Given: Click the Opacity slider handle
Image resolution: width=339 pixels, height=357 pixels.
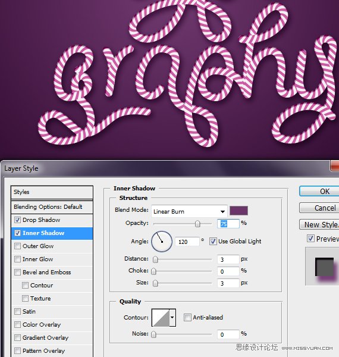Looking at the screenshot, I should pos(197,224).
